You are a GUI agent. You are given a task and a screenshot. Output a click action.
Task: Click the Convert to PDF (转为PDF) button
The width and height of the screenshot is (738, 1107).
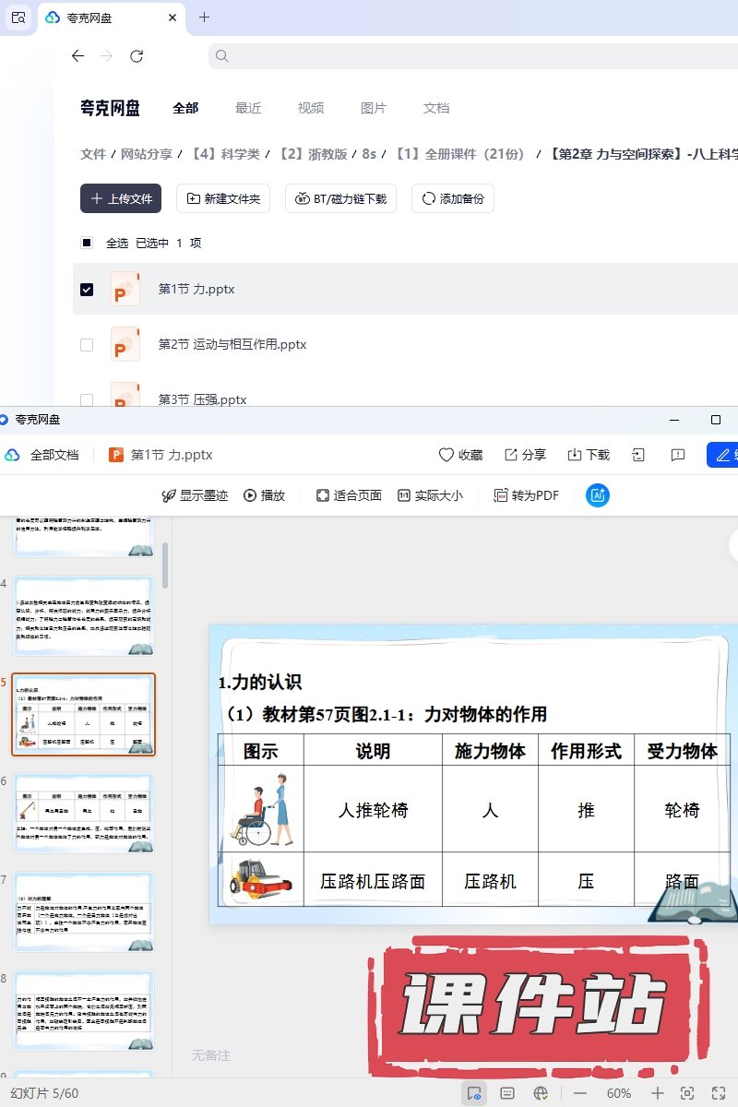coord(527,495)
